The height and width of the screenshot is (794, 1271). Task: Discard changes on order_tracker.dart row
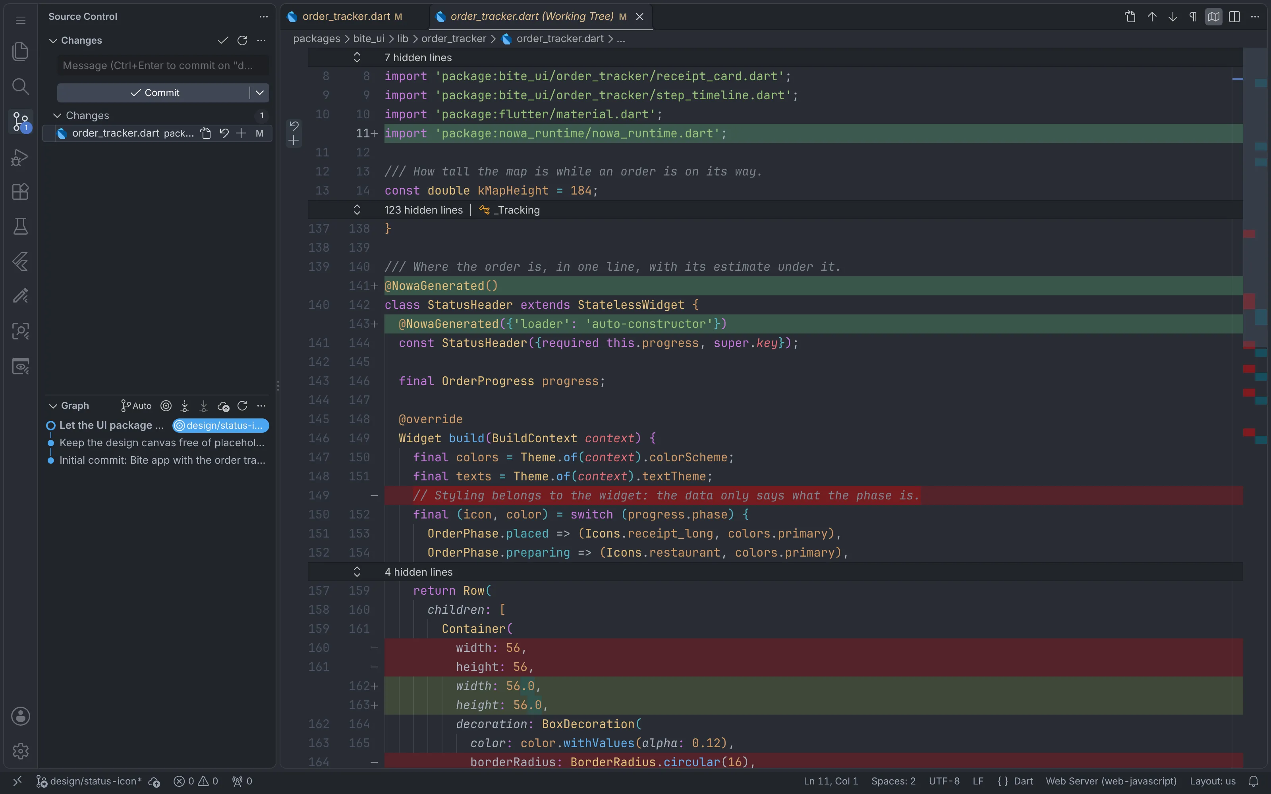click(x=224, y=133)
